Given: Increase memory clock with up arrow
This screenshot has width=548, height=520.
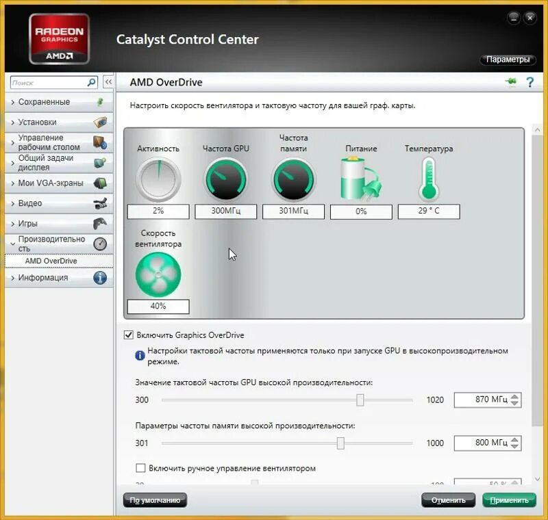Looking at the screenshot, I should (514, 440).
